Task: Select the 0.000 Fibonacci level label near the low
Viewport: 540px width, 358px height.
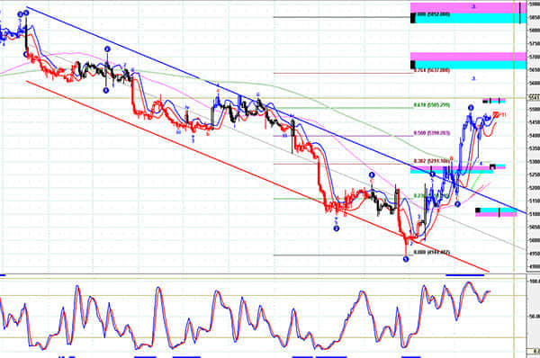Action: click(431, 253)
